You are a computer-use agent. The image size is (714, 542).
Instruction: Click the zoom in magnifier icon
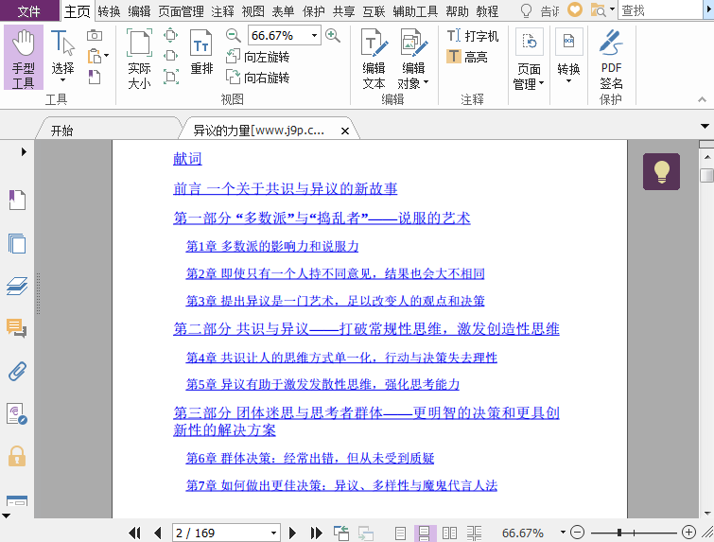tap(333, 35)
